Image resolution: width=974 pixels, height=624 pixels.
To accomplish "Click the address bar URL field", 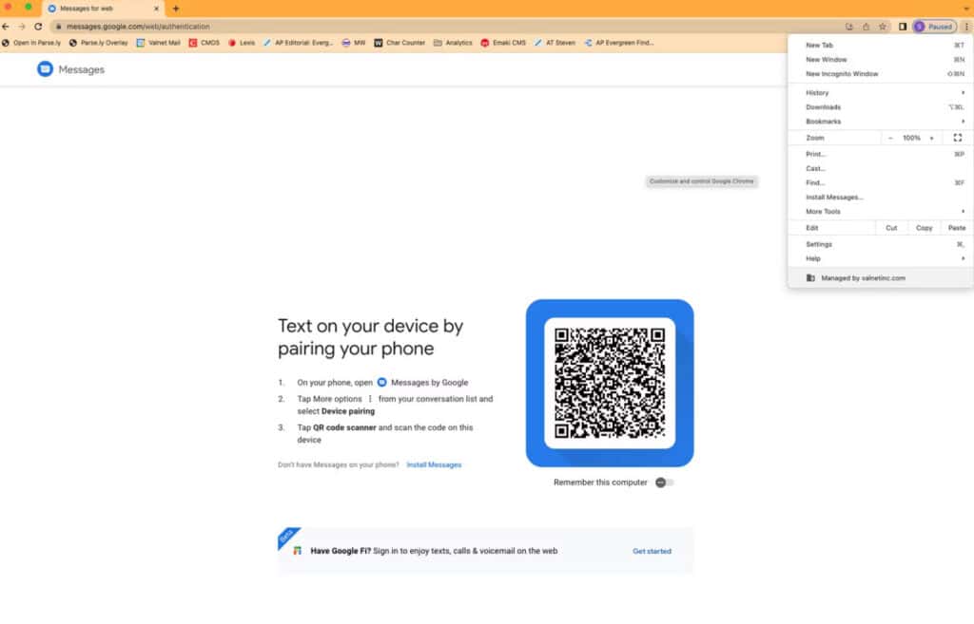I will tap(190, 27).
